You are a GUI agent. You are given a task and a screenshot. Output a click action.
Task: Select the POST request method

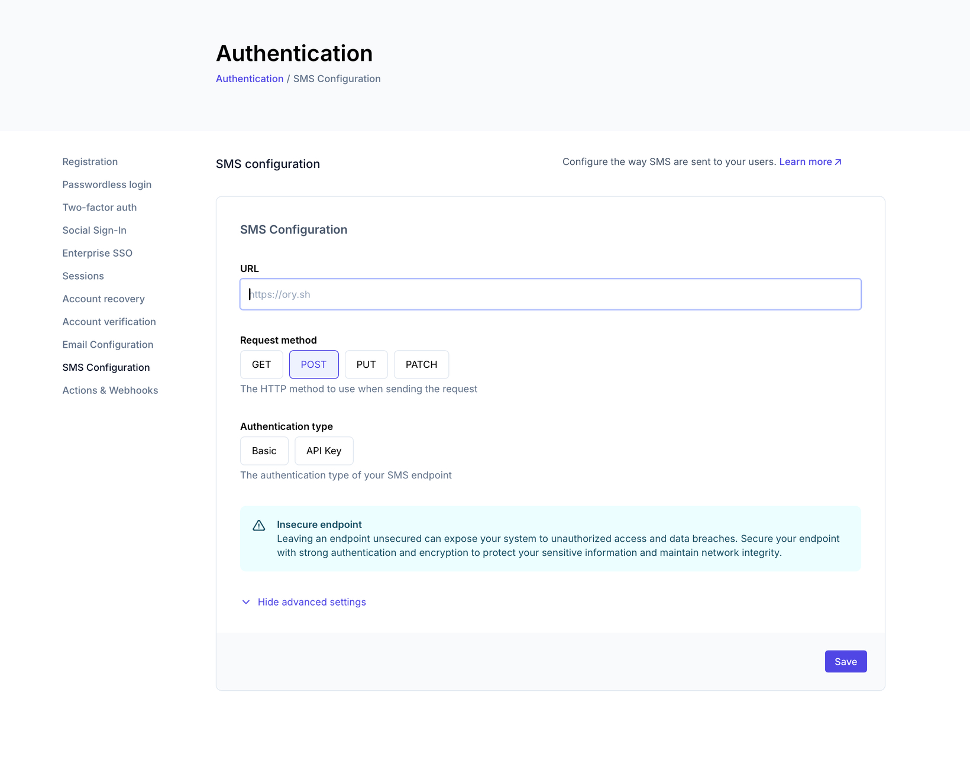click(x=313, y=365)
